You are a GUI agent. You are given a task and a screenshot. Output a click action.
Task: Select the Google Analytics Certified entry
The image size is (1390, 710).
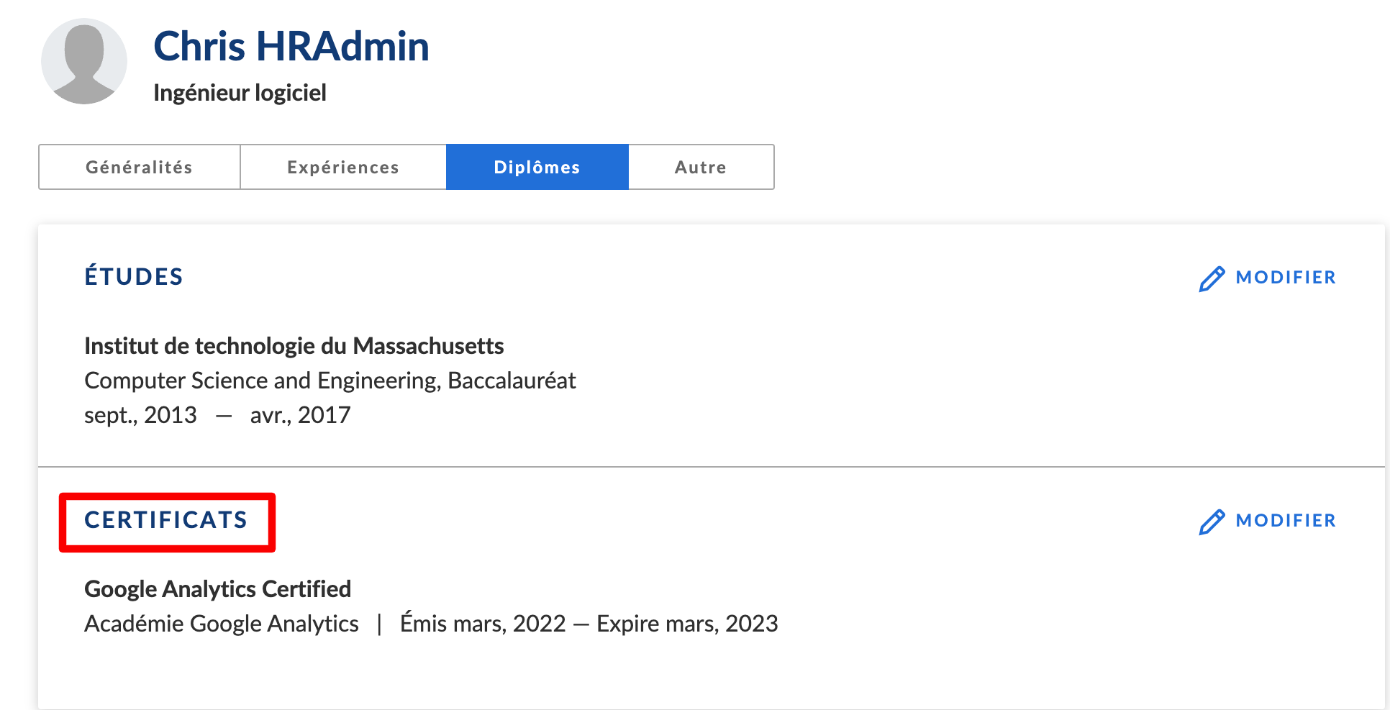217,589
